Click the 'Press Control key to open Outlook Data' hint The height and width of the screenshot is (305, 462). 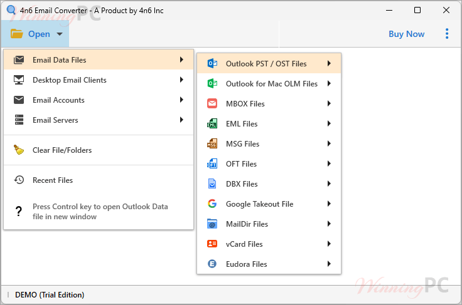(x=100, y=211)
